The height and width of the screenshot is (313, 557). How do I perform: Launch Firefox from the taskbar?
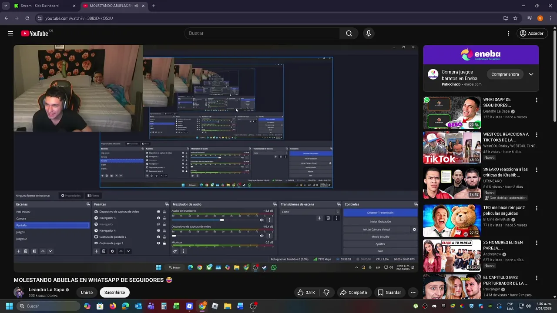point(113,306)
